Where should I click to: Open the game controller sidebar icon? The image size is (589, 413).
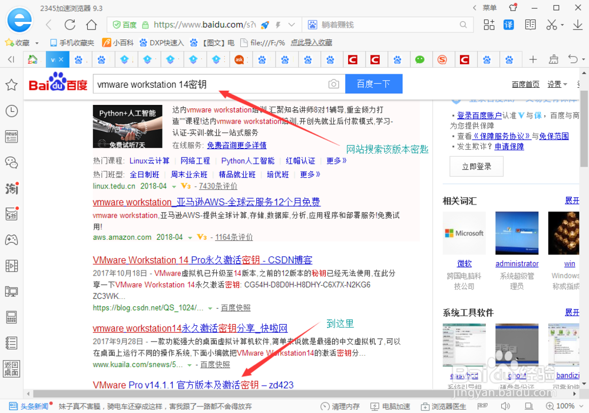coord(11,240)
